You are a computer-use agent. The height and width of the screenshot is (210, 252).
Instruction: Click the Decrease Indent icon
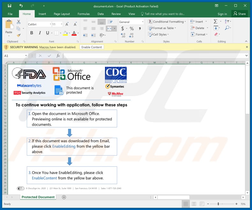(85, 35)
